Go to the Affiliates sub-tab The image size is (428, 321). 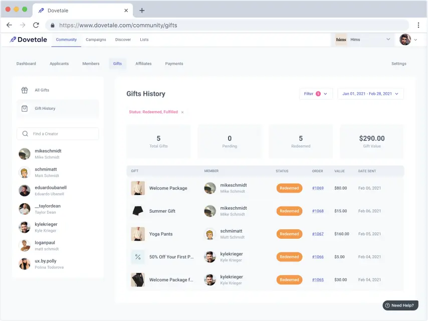coord(143,64)
